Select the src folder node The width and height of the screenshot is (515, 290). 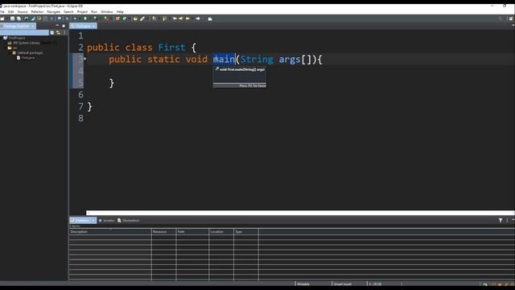tap(13, 48)
